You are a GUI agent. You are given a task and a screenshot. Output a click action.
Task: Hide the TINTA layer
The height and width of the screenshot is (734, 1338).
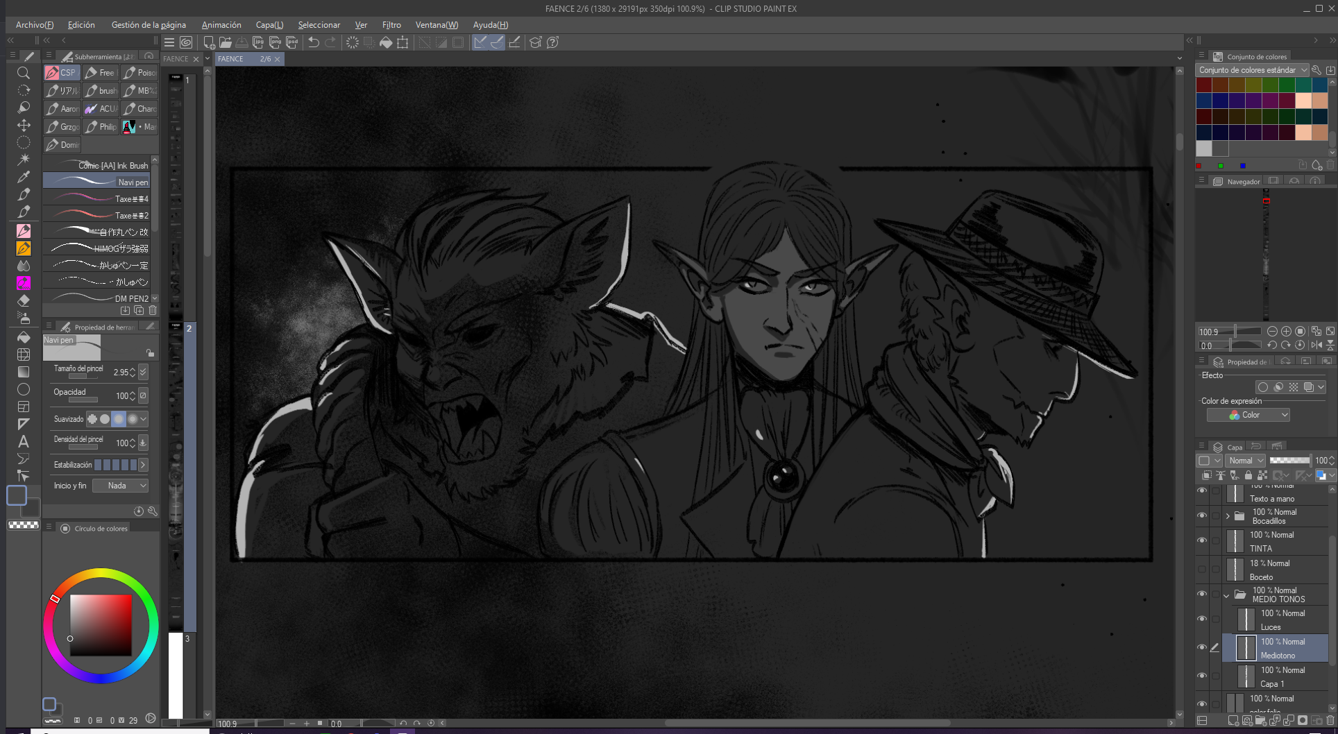[1202, 540]
